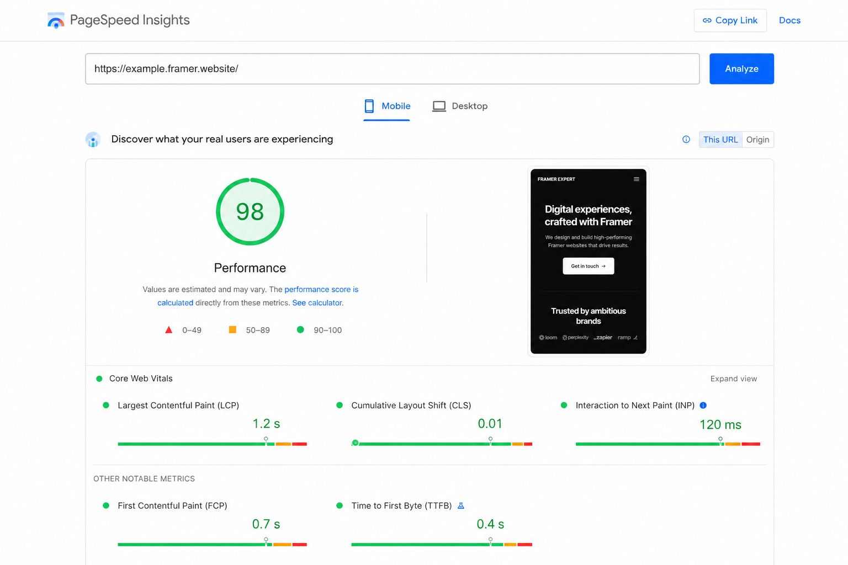Click the INP info icon
Image resolution: width=848 pixels, height=565 pixels.
(x=703, y=406)
